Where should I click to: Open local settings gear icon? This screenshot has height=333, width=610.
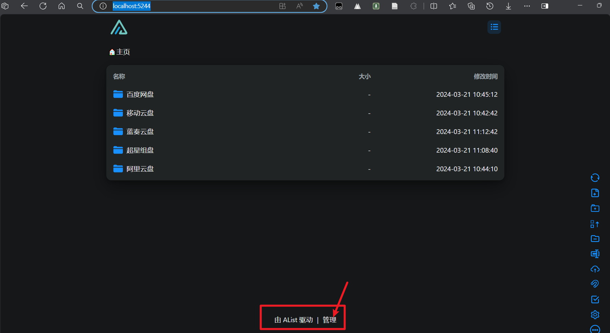[x=595, y=315]
